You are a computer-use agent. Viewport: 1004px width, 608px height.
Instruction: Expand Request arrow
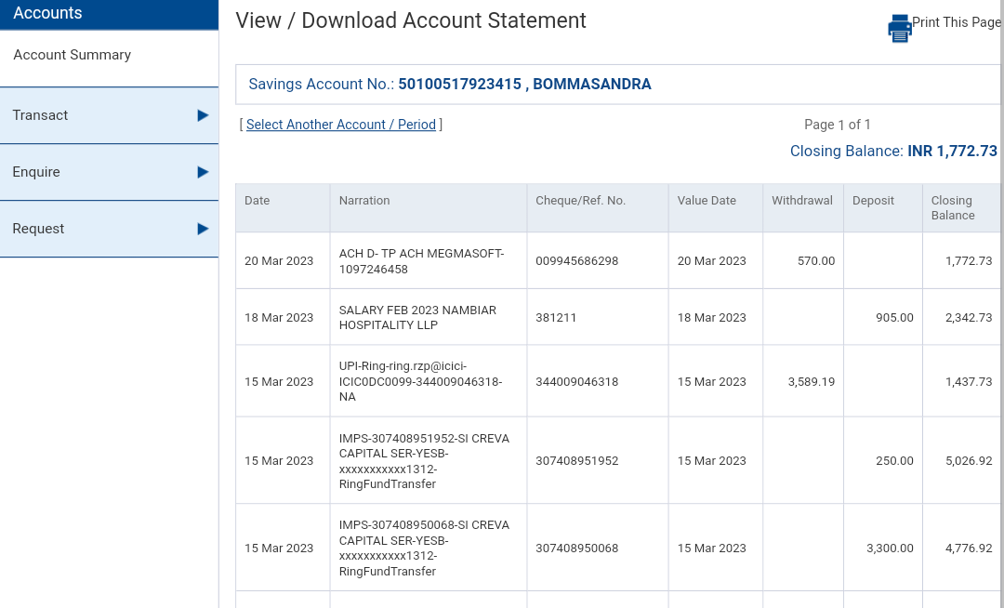coord(203,229)
